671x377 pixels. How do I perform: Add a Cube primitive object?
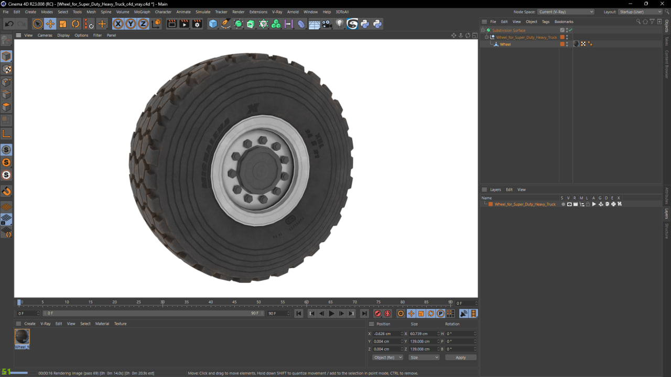click(213, 24)
